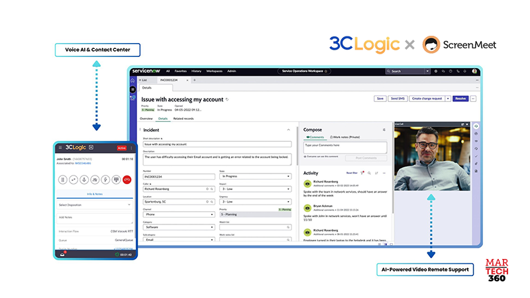Viewport: 530px width, 298px height.
Task: Open the ServiceNow home icon in sidebar
Action: (x=132, y=79)
